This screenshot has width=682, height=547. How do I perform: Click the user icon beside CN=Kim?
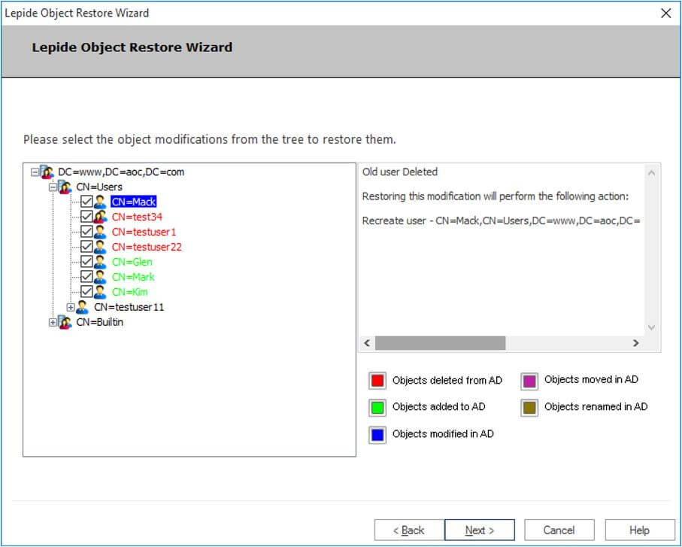tap(101, 292)
